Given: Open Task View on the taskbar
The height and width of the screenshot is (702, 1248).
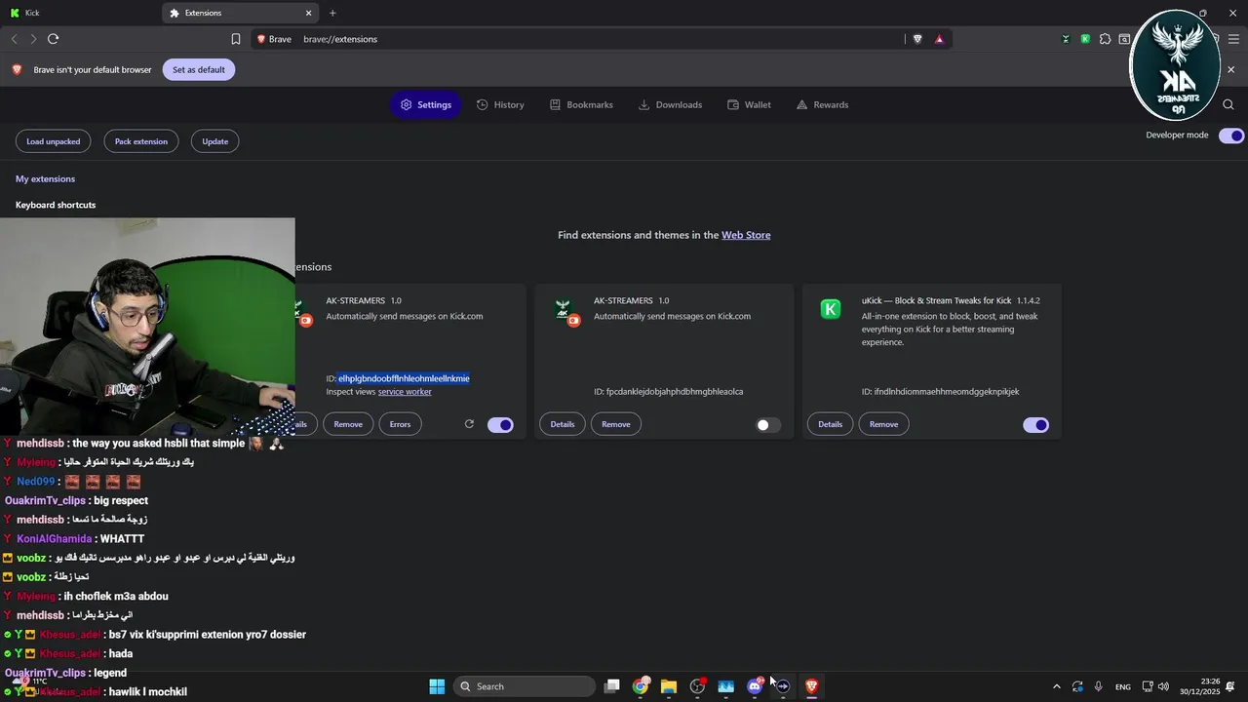Looking at the screenshot, I should pos(611,686).
